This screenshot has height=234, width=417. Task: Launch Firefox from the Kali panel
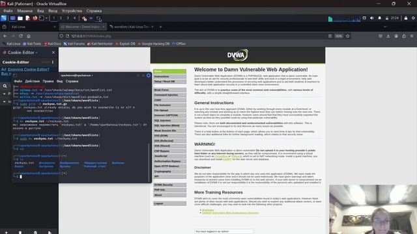[35, 18]
